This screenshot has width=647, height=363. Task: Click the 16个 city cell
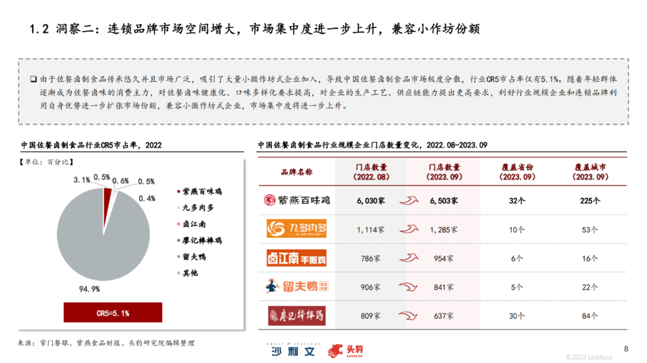pos(589,258)
